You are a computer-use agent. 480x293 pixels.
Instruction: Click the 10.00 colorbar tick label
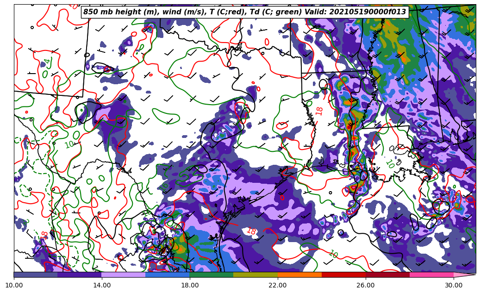click(x=14, y=286)
